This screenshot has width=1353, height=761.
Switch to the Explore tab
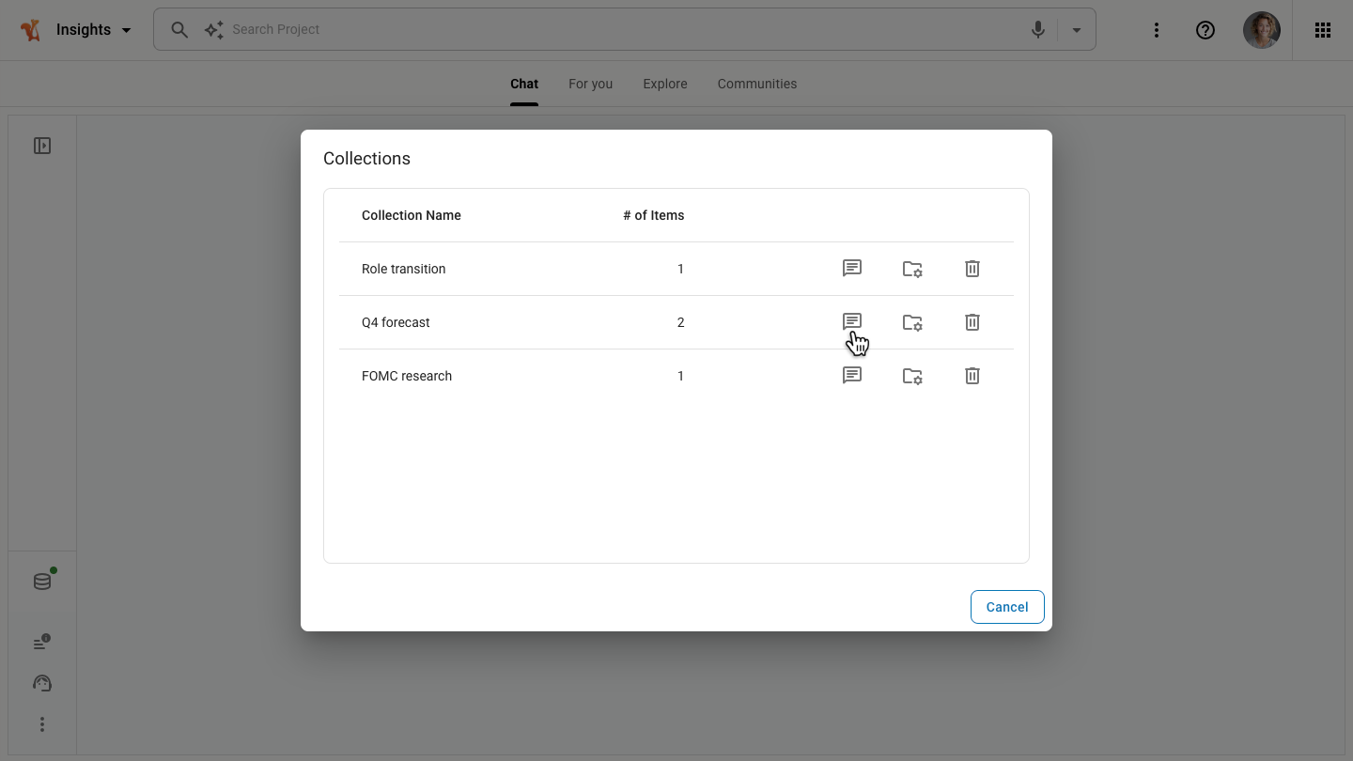tap(665, 84)
